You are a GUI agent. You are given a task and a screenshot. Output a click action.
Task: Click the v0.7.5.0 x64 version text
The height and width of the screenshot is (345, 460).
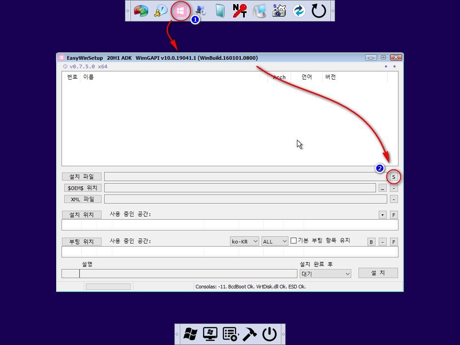point(88,66)
